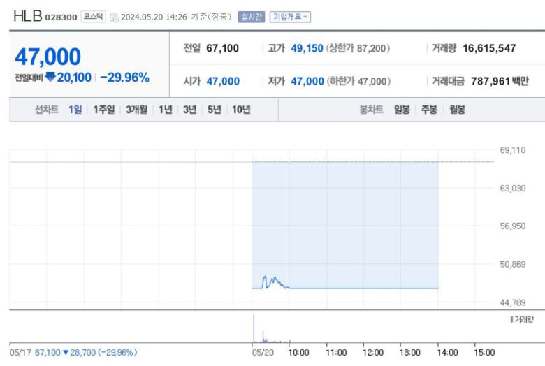Screen dimensions: 545x366
Task: Open the 월봉 monthly candle chart
Action: click(x=457, y=110)
